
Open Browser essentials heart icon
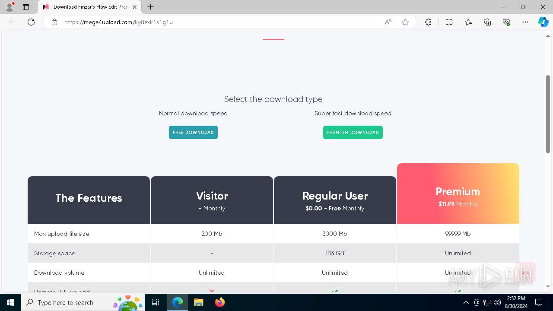pos(506,22)
